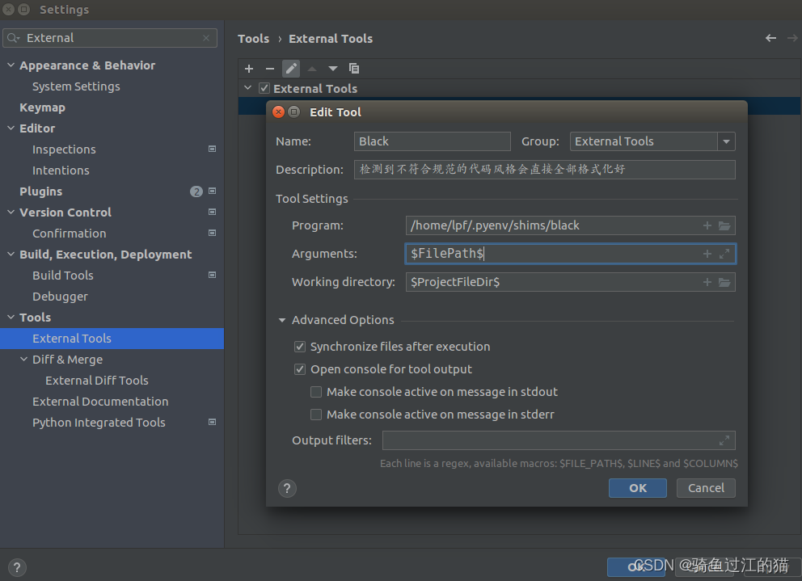This screenshot has height=581, width=802.
Task: Click project-level icon beside Plugins
Action: coord(213,192)
